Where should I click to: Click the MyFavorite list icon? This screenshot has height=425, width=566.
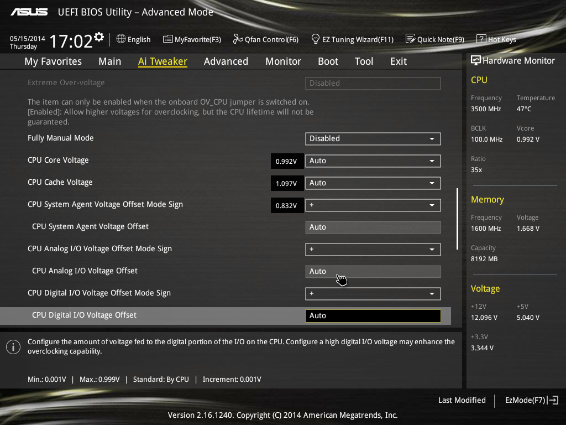click(168, 39)
